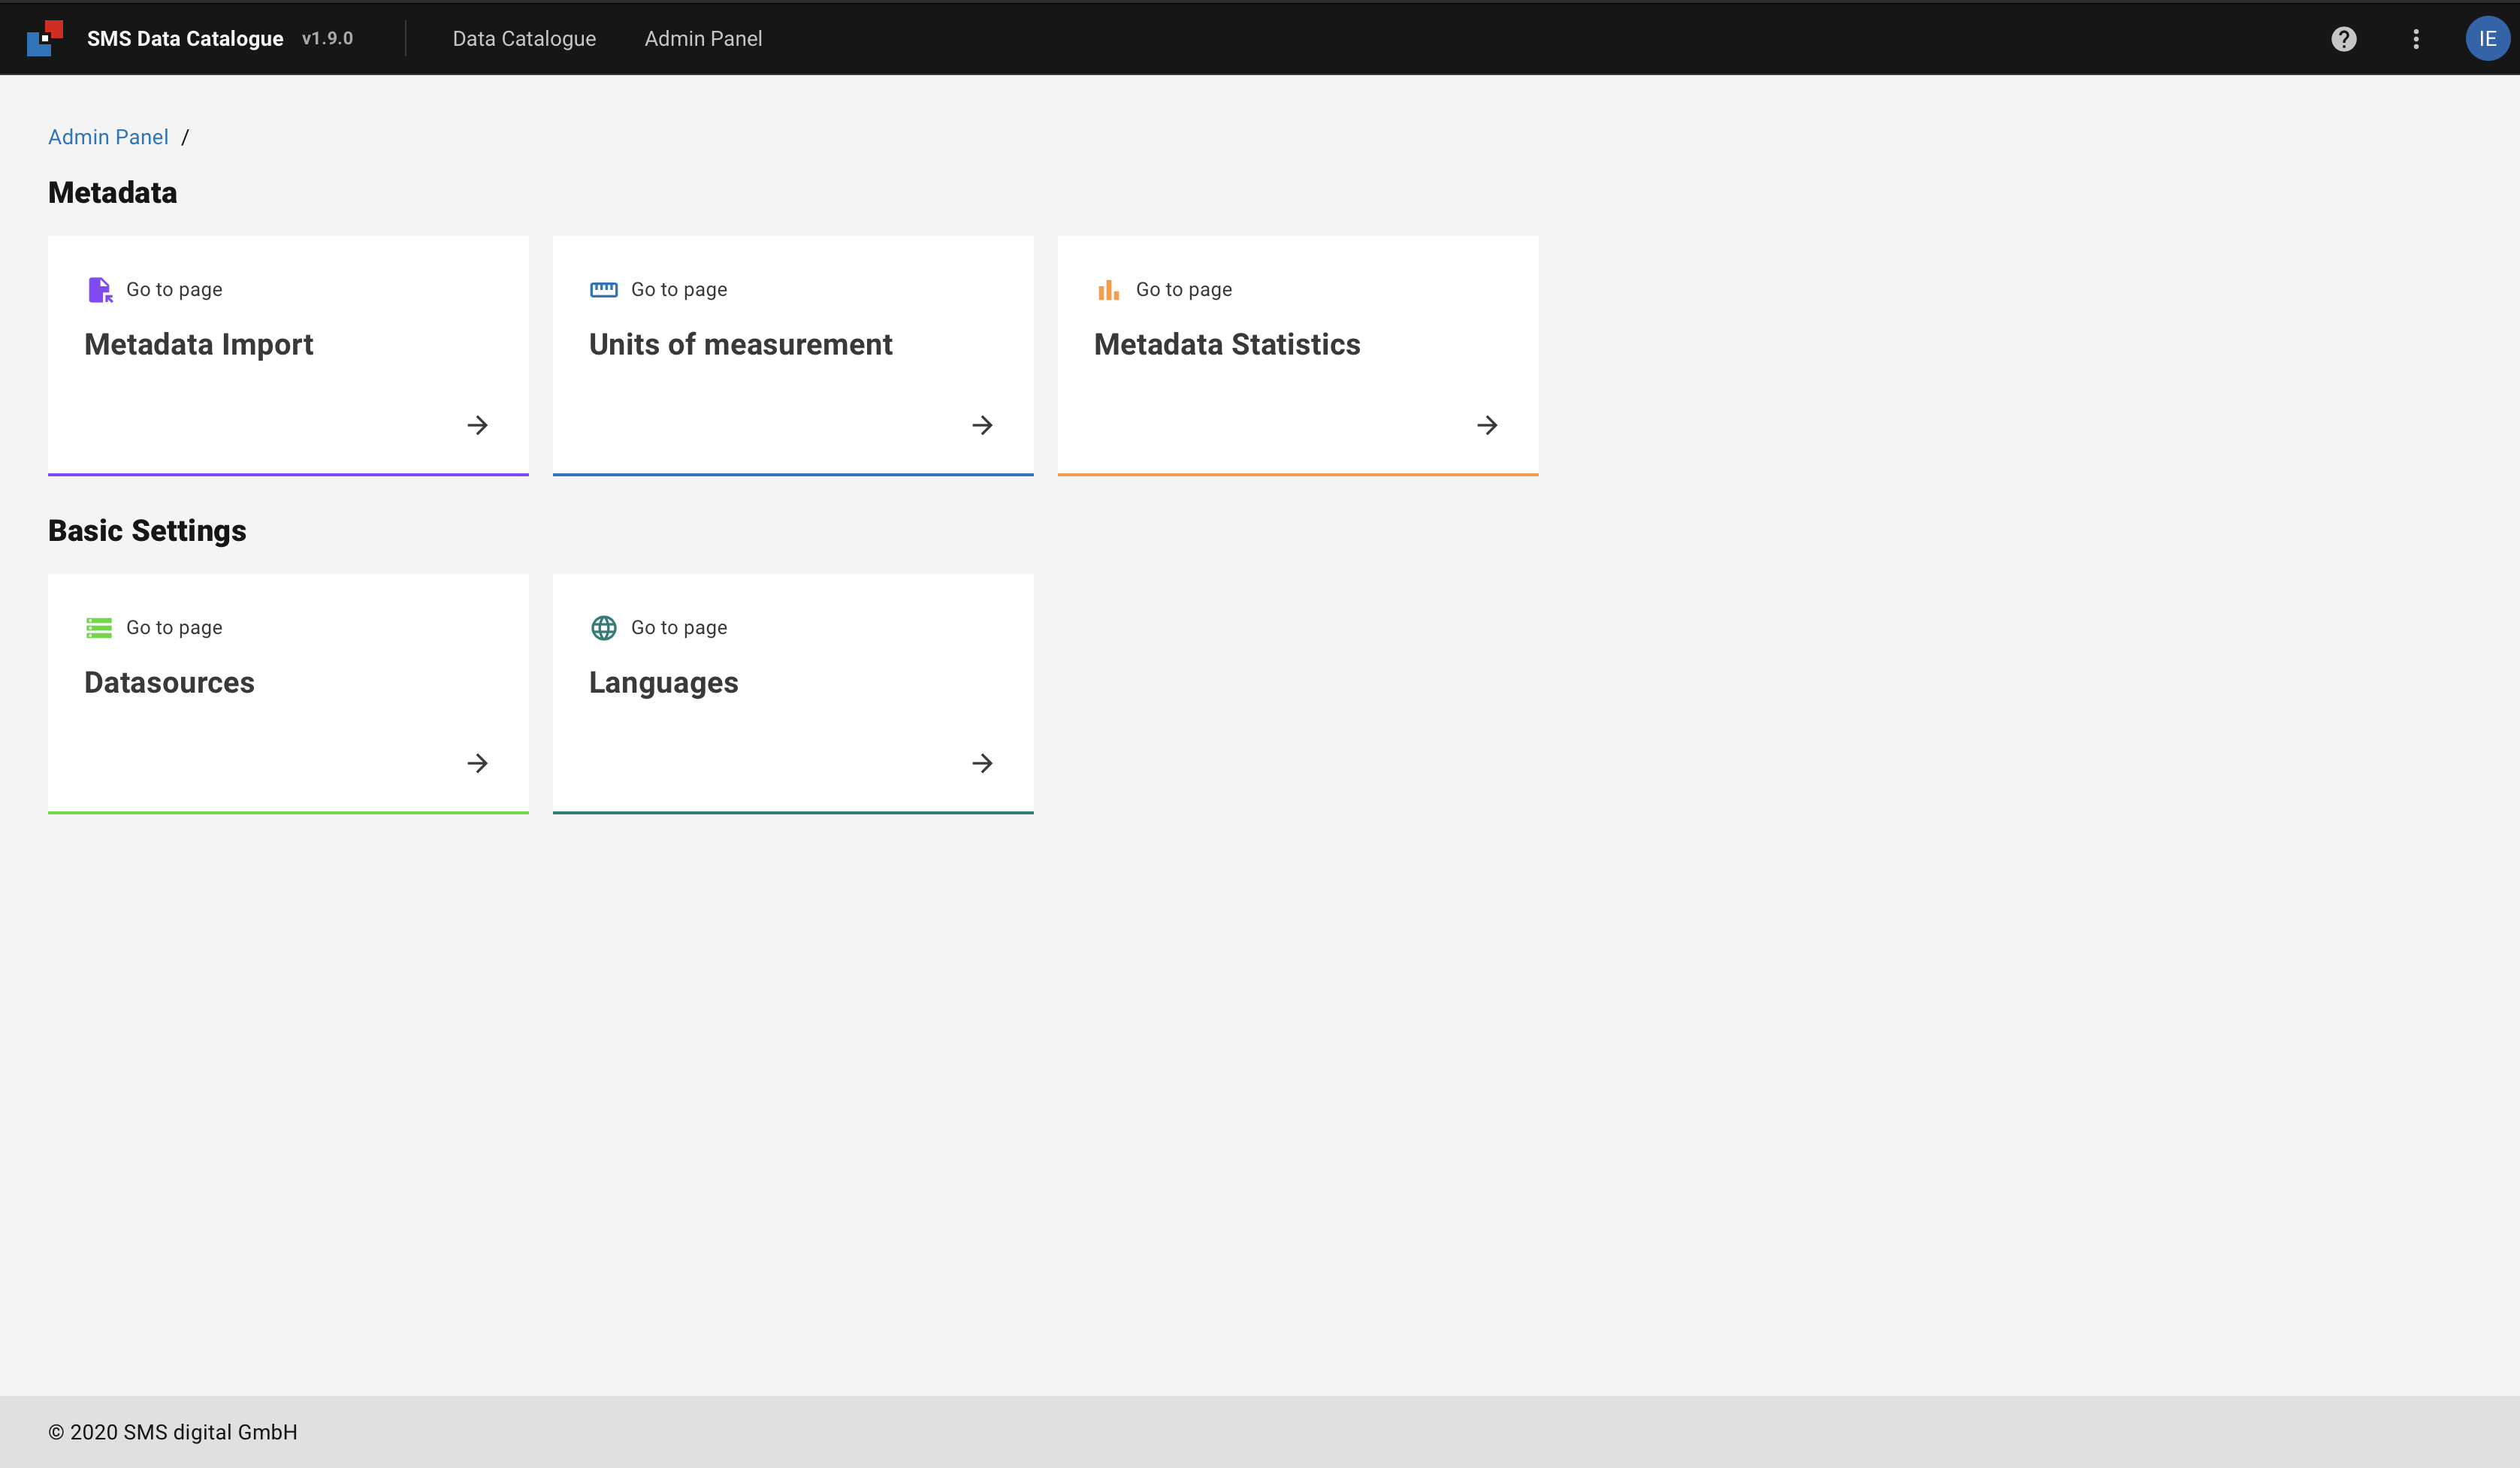
Task: Click the purple Metadata Import file icon
Action: pos(100,290)
